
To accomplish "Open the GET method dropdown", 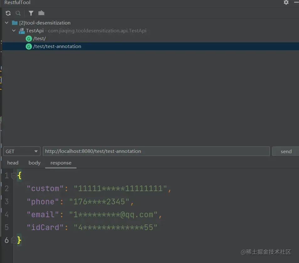I will pos(22,152).
